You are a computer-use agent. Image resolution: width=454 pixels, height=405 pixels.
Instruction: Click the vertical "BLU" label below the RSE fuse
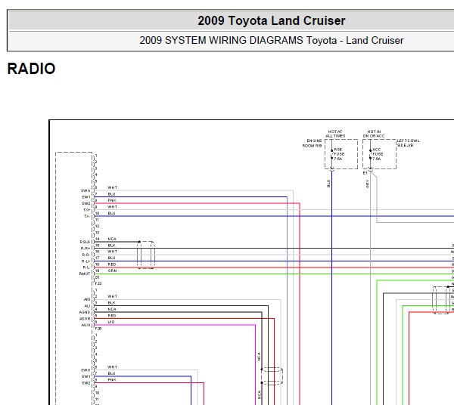point(328,184)
